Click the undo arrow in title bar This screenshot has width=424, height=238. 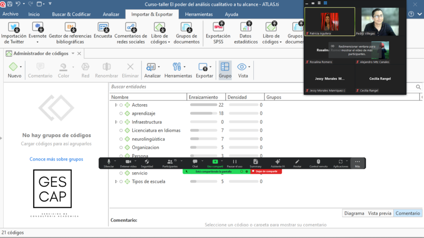[18, 4]
